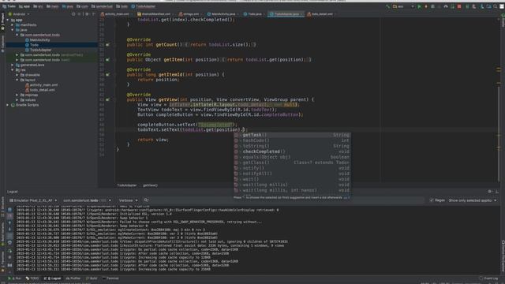Screen dimensions: 505x284
Task: Expand the drawable folder
Action: point(17,75)
